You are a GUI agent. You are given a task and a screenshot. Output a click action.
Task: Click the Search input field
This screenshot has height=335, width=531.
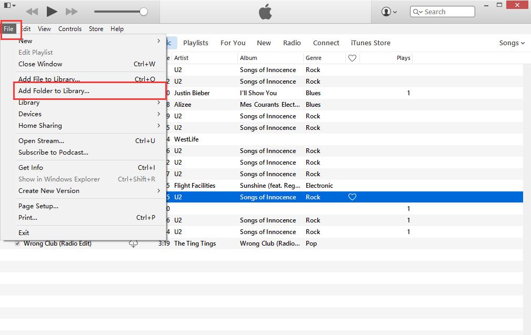coord(442,12)
